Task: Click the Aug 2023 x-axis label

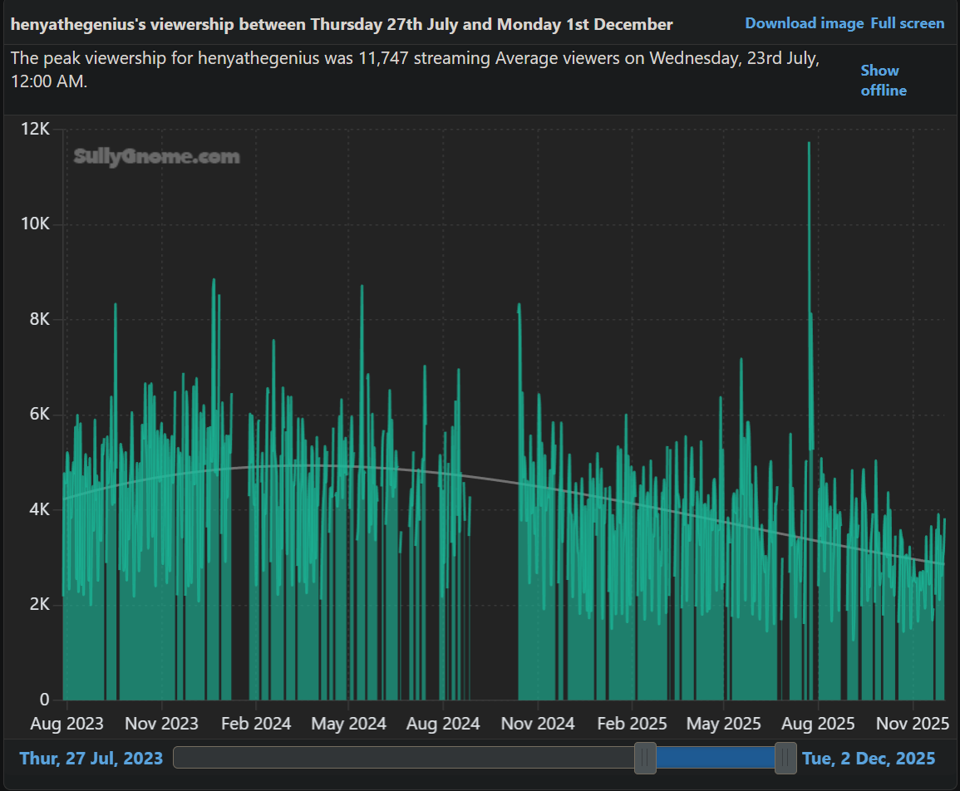Action: click(66, 724)
